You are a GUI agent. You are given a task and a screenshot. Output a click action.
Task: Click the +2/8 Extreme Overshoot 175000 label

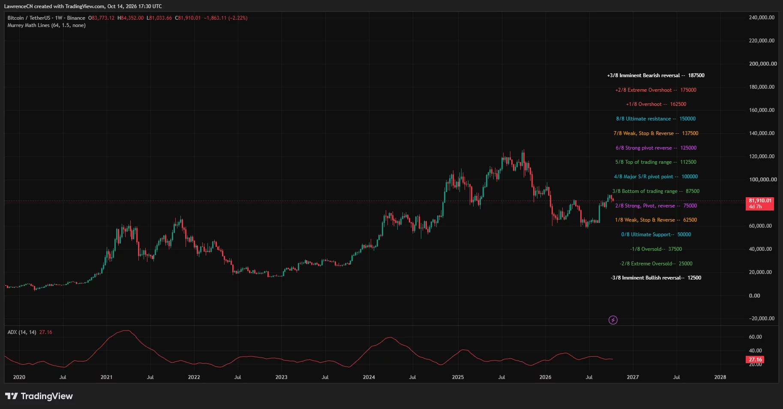[656, 90]
